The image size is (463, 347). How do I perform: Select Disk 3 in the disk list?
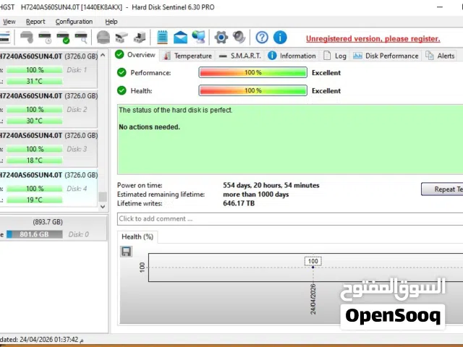pos(48,148)
